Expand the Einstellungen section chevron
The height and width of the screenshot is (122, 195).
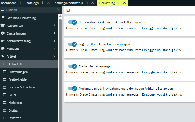[x=54, y=33]
